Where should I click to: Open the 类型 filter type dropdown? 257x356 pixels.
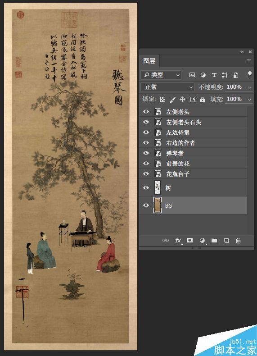coord(161,75)
